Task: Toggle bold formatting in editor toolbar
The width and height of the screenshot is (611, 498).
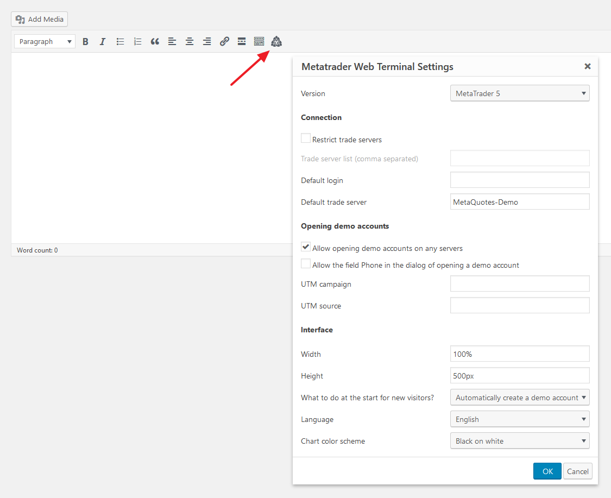Action: (85, 41)
